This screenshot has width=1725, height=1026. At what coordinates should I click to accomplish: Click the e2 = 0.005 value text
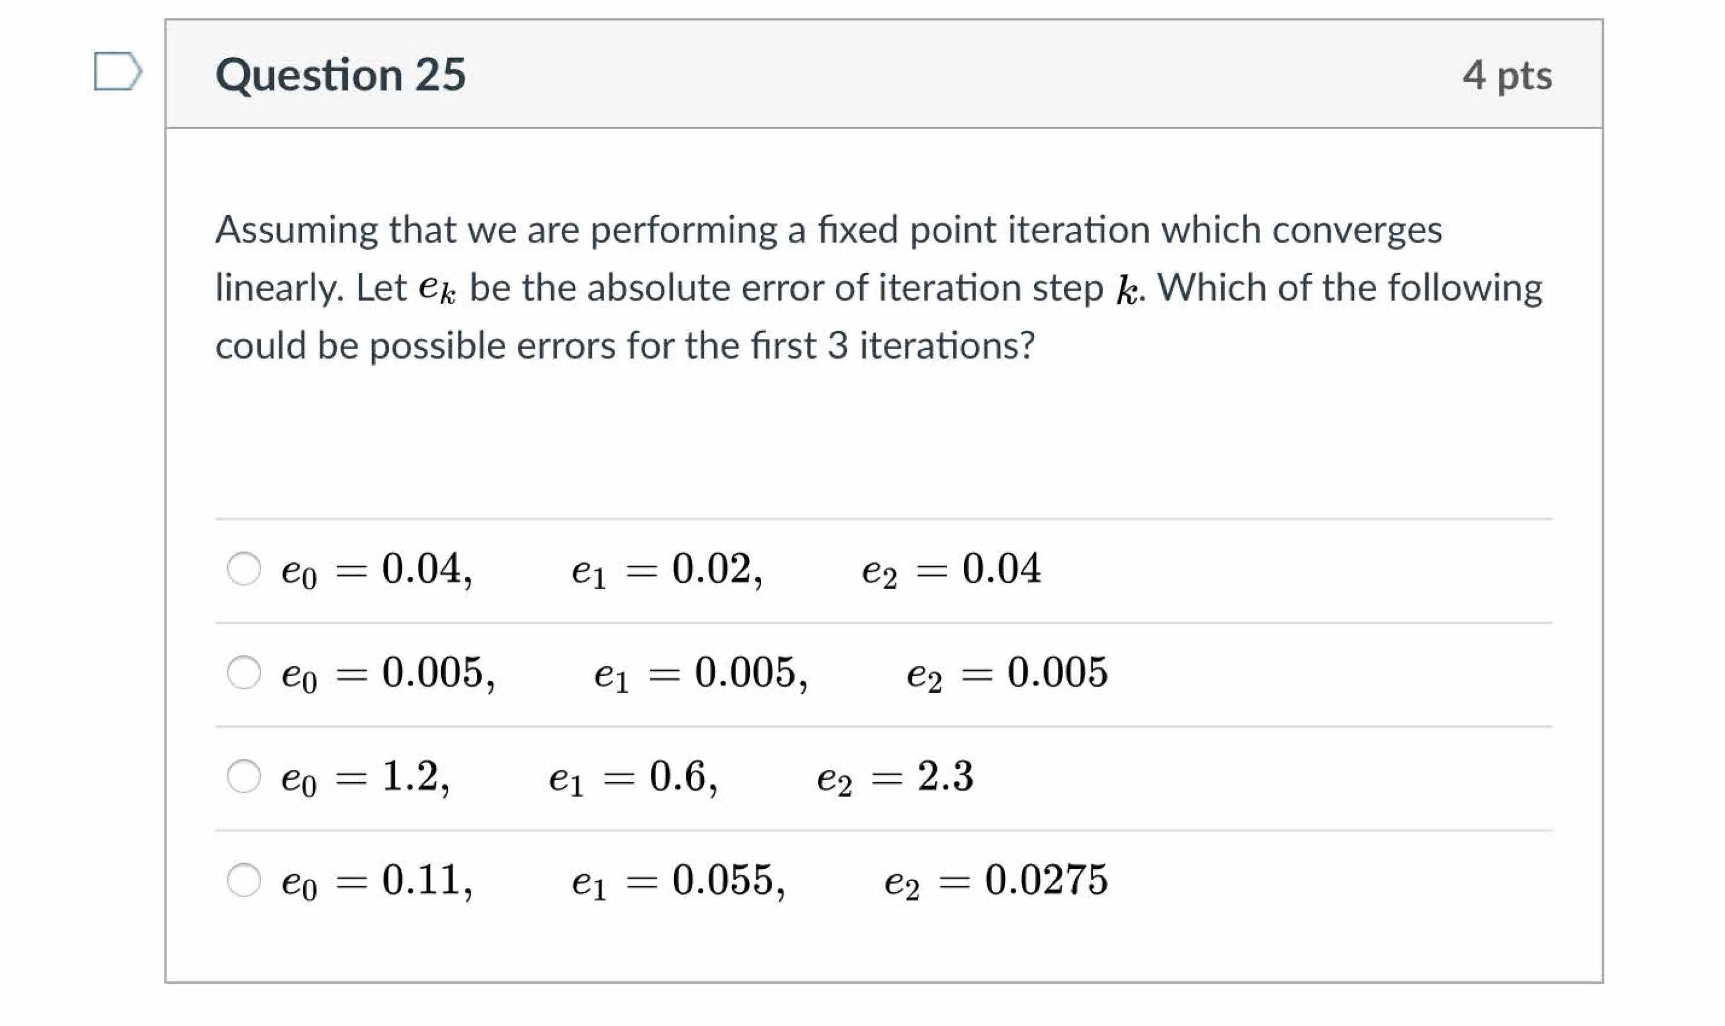click(x=1006, y=673)
